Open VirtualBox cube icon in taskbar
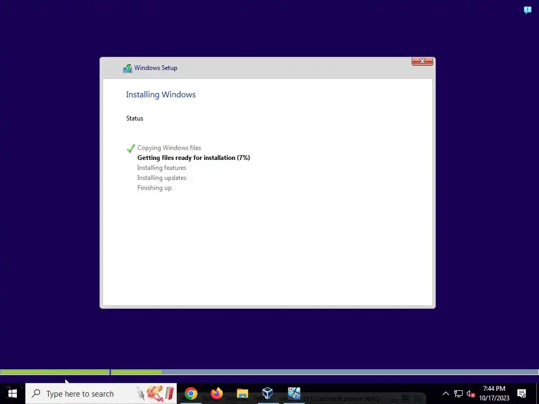The image size is (539, 404). 268,393
